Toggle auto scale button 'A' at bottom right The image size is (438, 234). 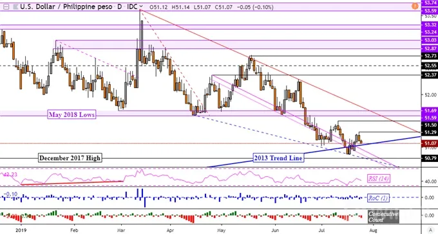tap(430, 230)
